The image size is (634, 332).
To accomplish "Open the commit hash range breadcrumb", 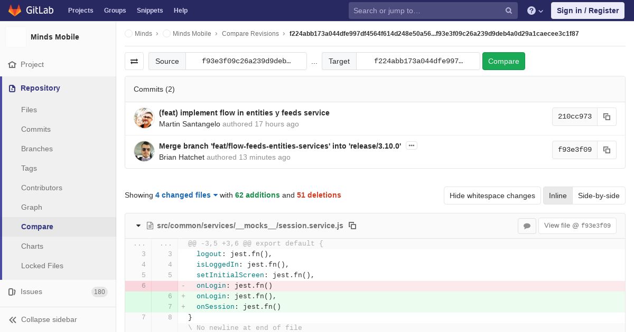I will [x=434, y=34].
